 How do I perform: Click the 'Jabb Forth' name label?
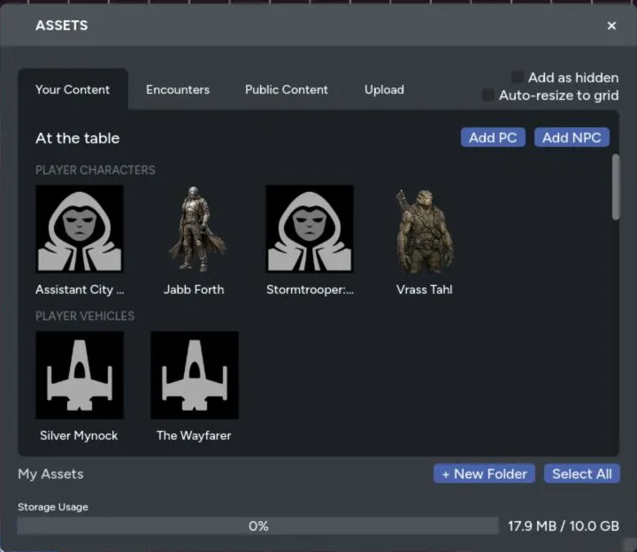point(194,289)
